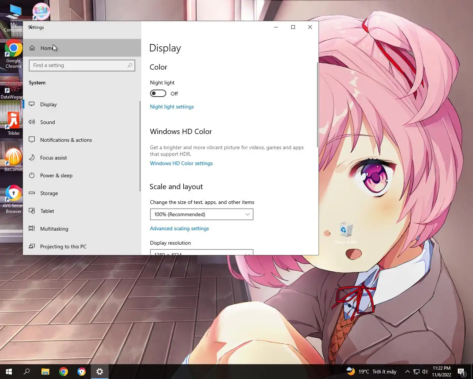Select the pink desktop shortcut beside My Computer

point(41,12)
